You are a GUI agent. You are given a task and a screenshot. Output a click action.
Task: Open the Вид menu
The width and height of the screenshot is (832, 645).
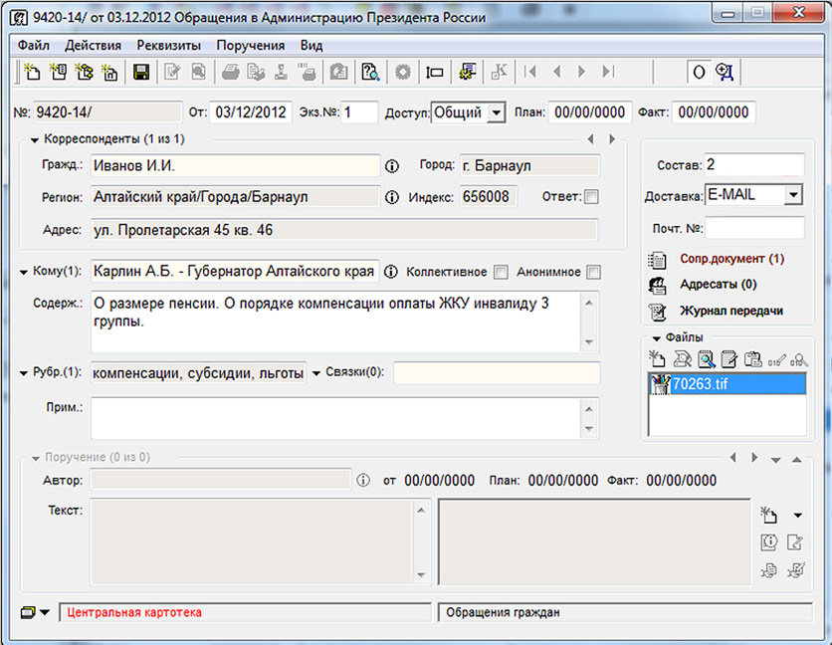tap(312, 45)
